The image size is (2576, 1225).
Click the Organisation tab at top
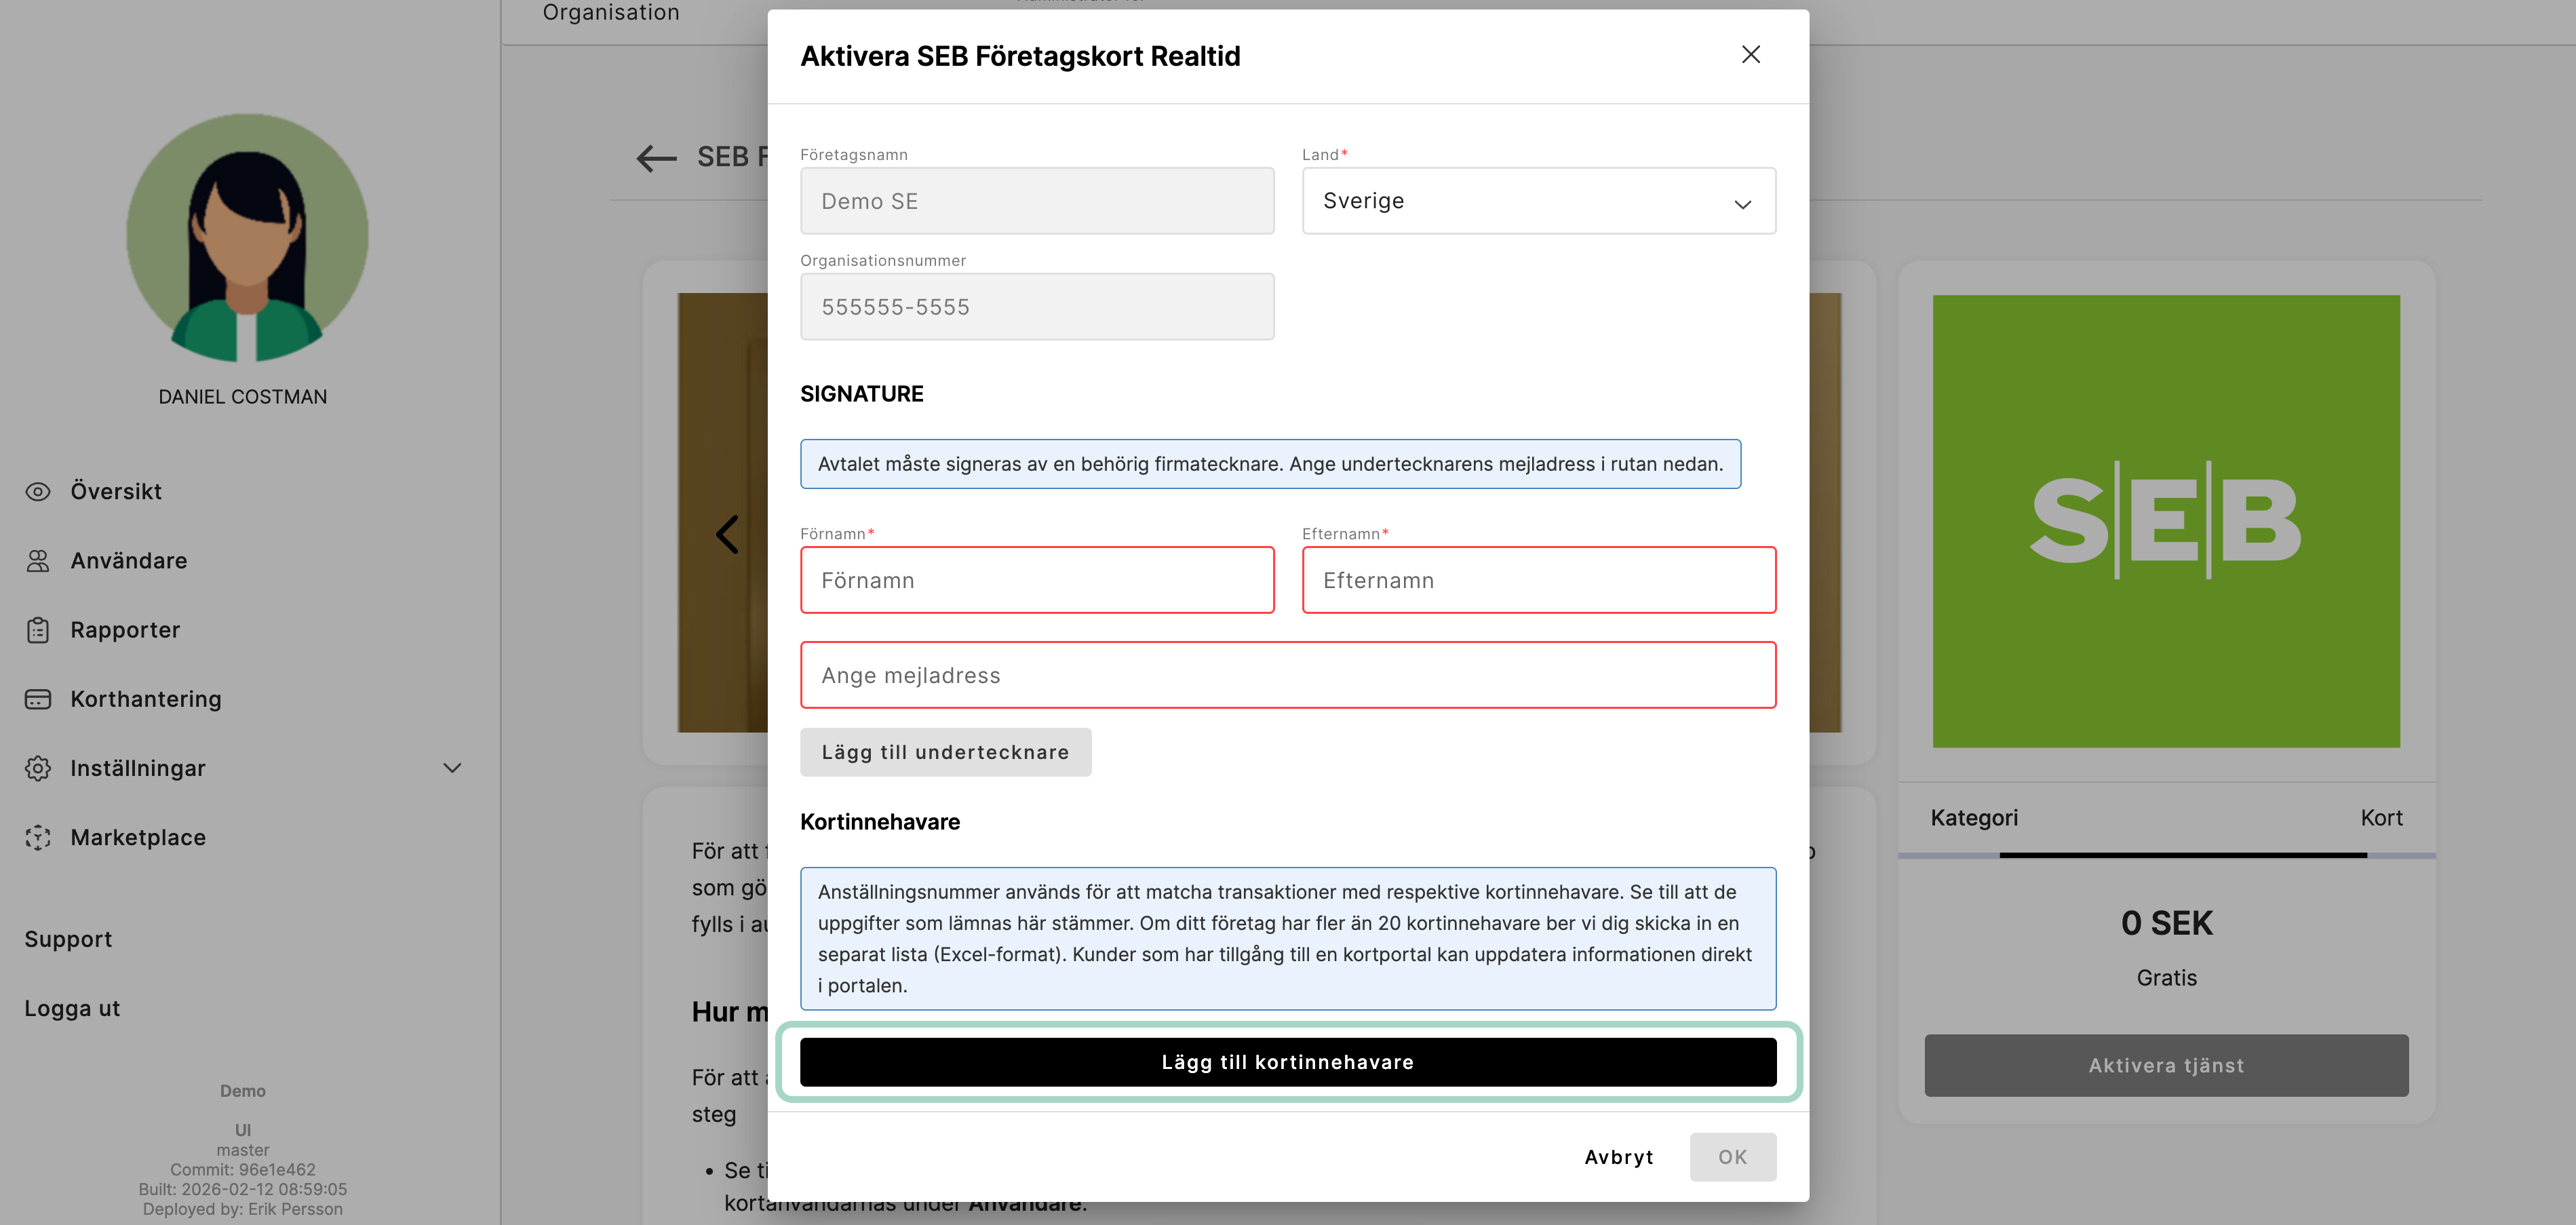point(611,12)
